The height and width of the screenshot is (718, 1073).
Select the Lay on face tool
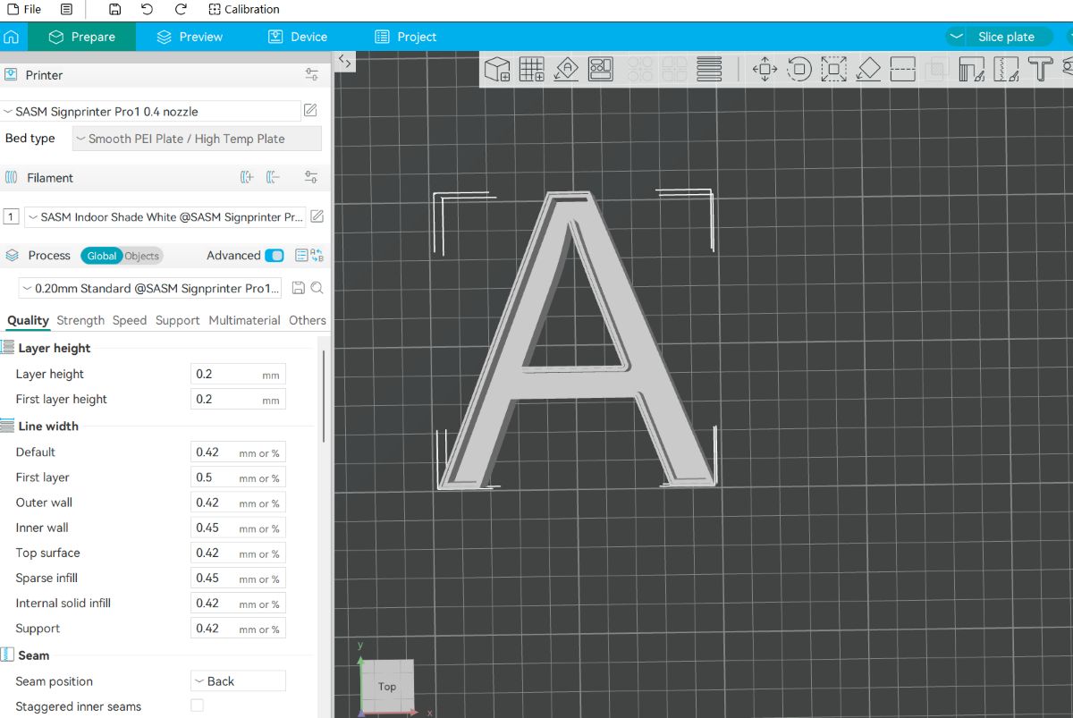[x=868, y=69]
